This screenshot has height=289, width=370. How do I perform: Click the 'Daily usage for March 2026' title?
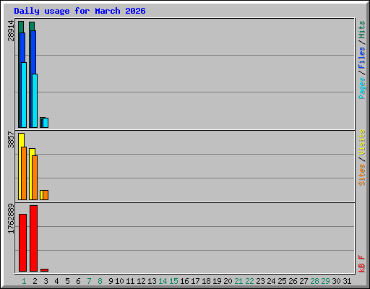click(x=79, y=11)
